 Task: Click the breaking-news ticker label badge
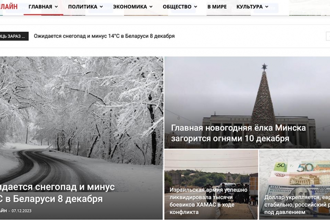pos(14,36)
